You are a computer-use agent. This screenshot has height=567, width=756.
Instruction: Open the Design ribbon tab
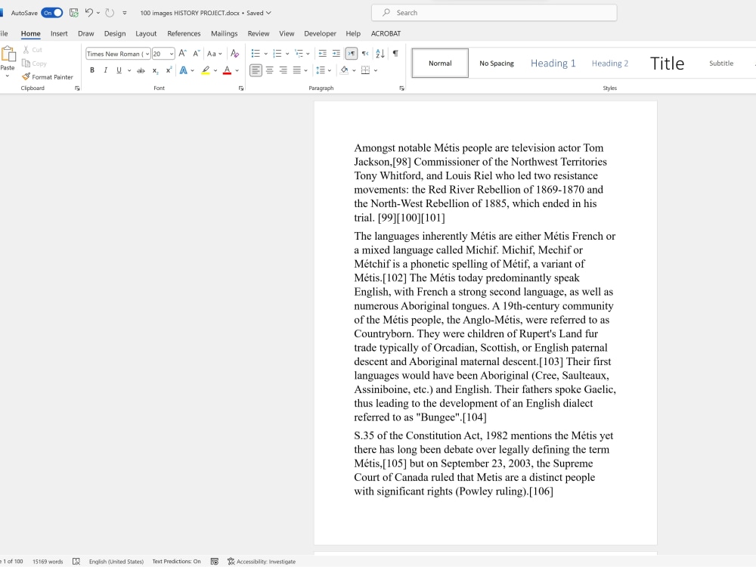pos(115,34)
